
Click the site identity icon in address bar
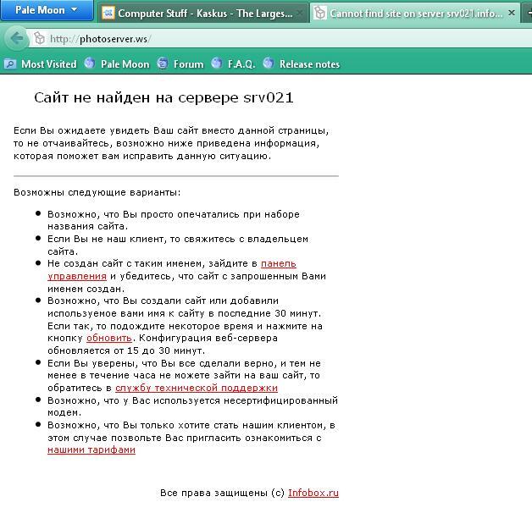point(39,39)
